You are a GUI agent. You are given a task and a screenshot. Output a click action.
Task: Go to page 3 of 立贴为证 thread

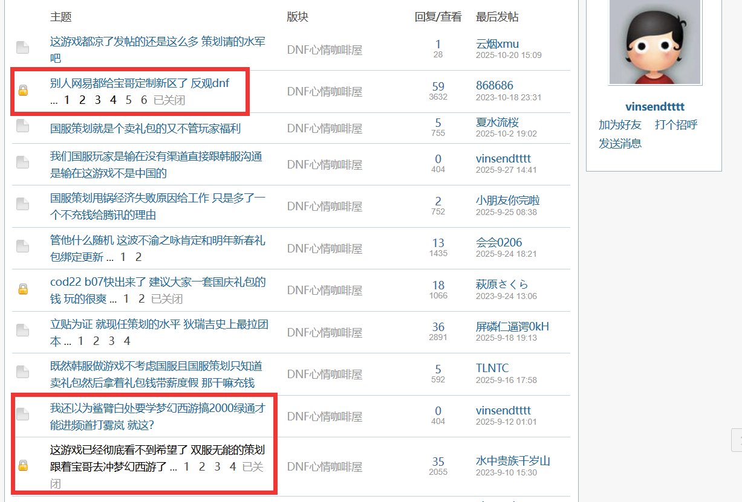point(111,341)
